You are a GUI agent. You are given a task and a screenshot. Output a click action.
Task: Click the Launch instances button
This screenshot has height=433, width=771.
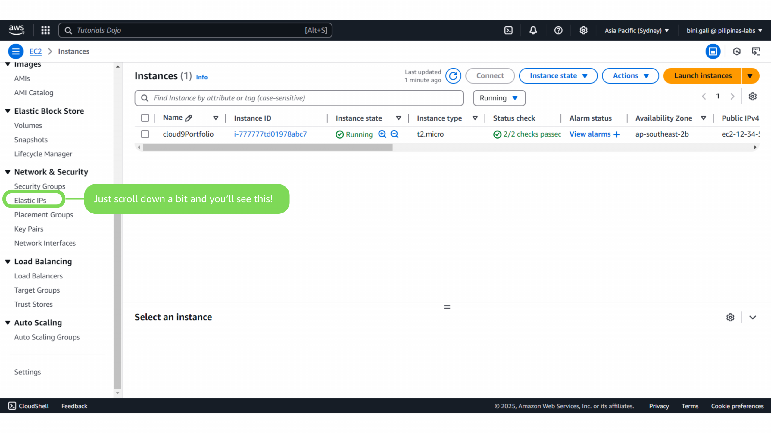tap(703, 76)
